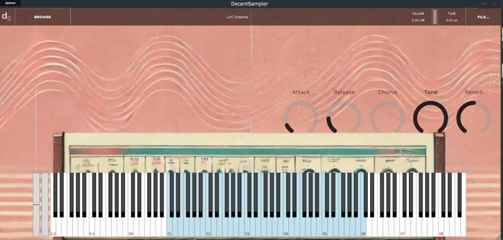Open the BROWSE presets panel

click(x=43, y=17)
